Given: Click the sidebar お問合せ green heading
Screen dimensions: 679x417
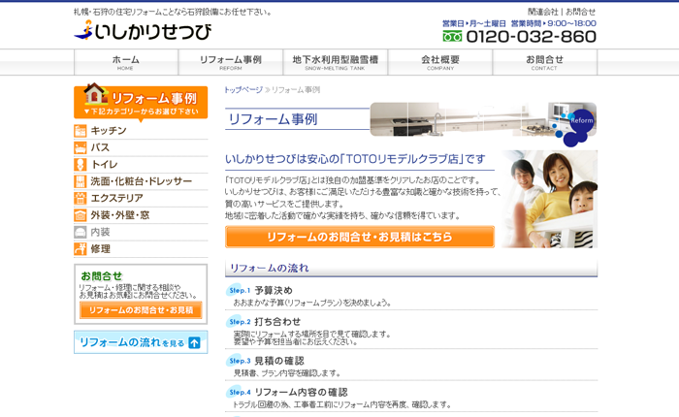Looking at the screenshot, I should point(102,276).
